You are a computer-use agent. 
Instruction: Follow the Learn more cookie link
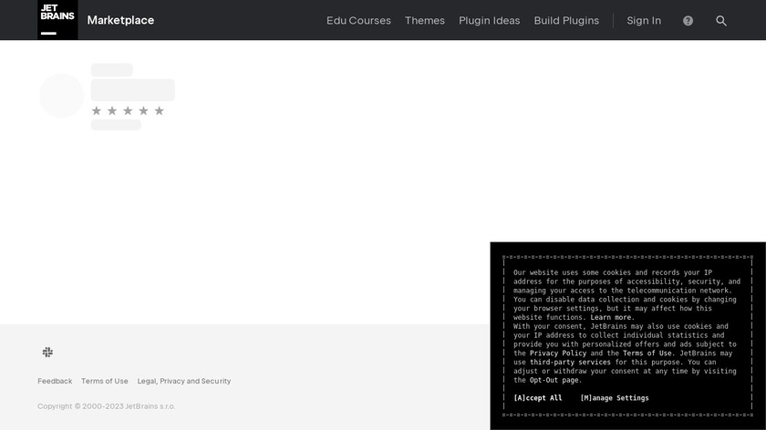click(612, 317)
